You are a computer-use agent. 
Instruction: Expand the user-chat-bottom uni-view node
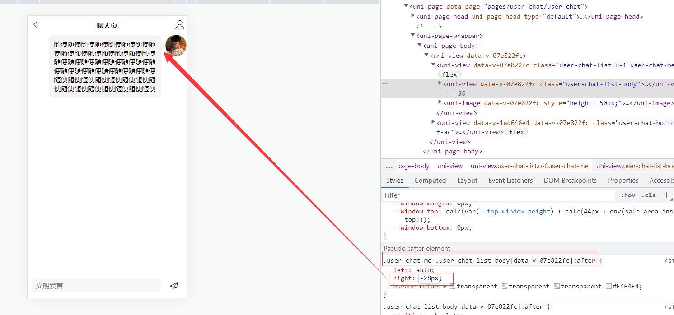[433, 122]
